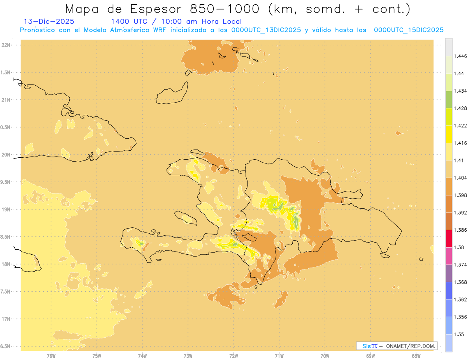467x361 pixels.
Task: Click the pale yellow swatch between 1.41 and 1.416
Action: [x=449, y=151]
